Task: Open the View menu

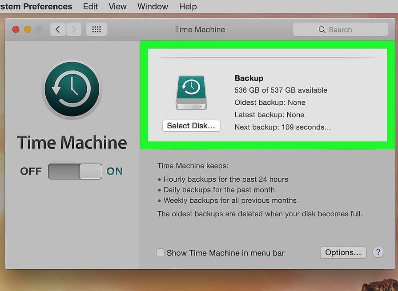Action: pyautogui.click(x=117, y=6)
